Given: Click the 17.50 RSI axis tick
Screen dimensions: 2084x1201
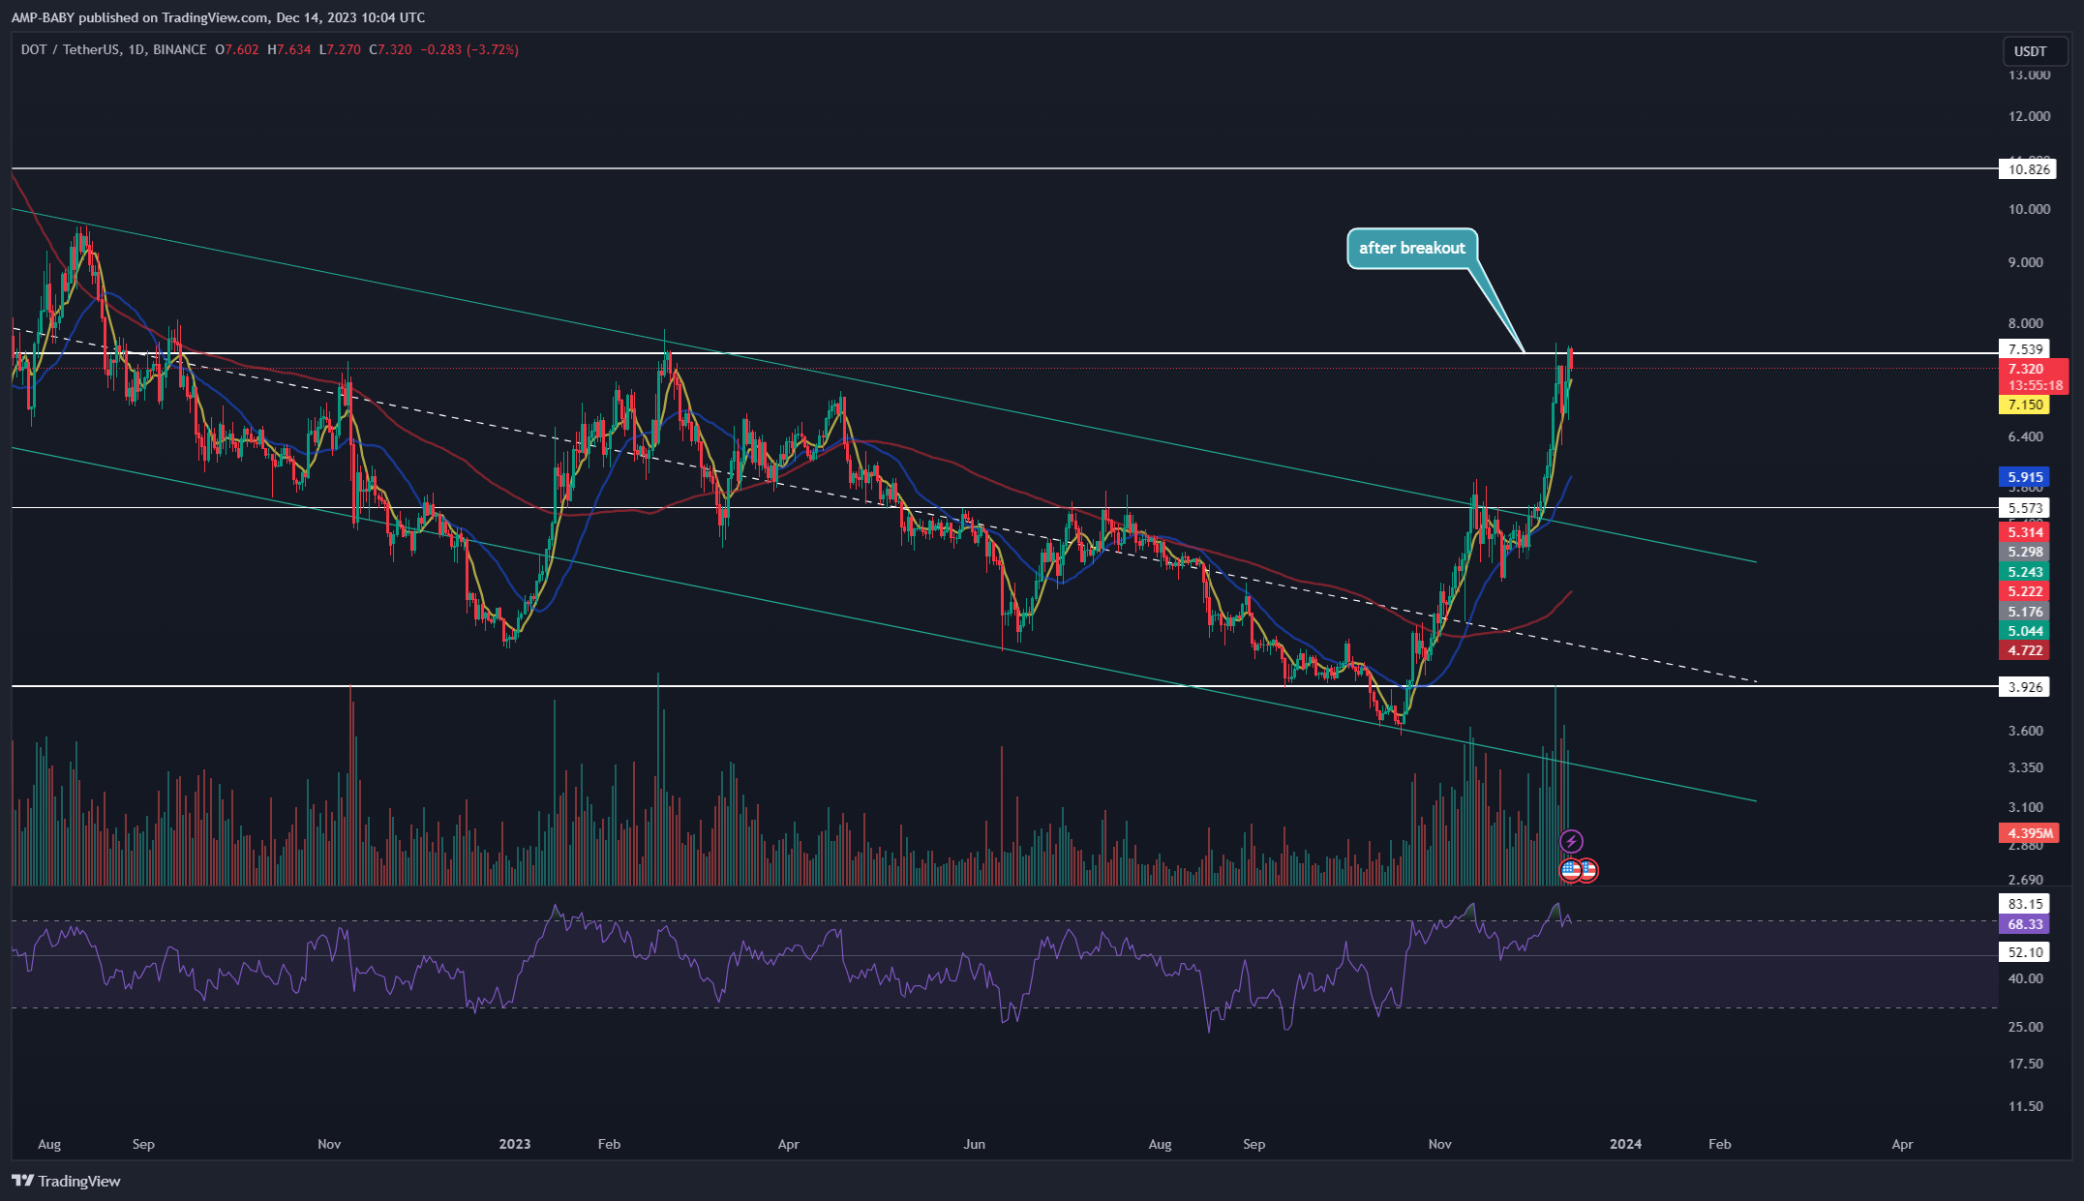Looking at the screenshot, I should click(x=2026, y=1064).
